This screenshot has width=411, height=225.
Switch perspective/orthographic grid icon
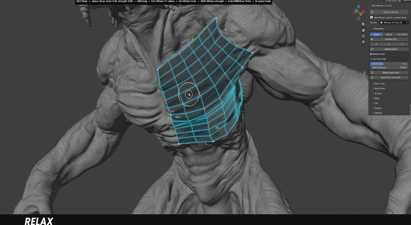pyautogui.click(x=363, y=42)
